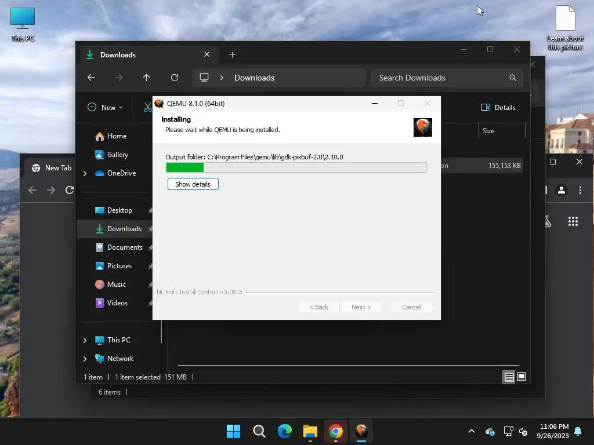Select the Downloads tab

(x=148, y=55)
